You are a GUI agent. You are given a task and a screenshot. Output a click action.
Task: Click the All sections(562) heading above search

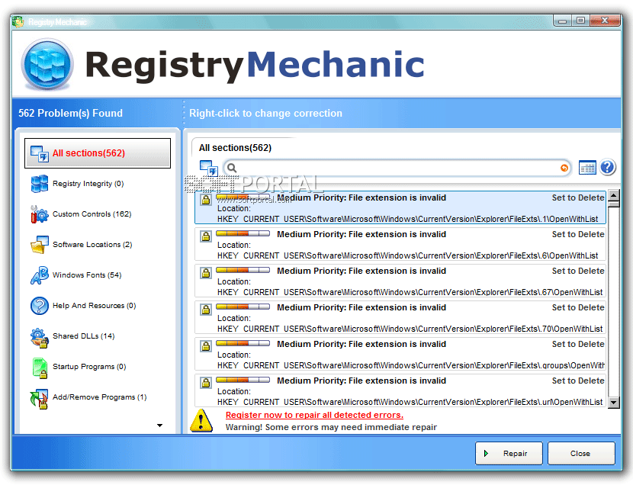(x=235, y=148)
